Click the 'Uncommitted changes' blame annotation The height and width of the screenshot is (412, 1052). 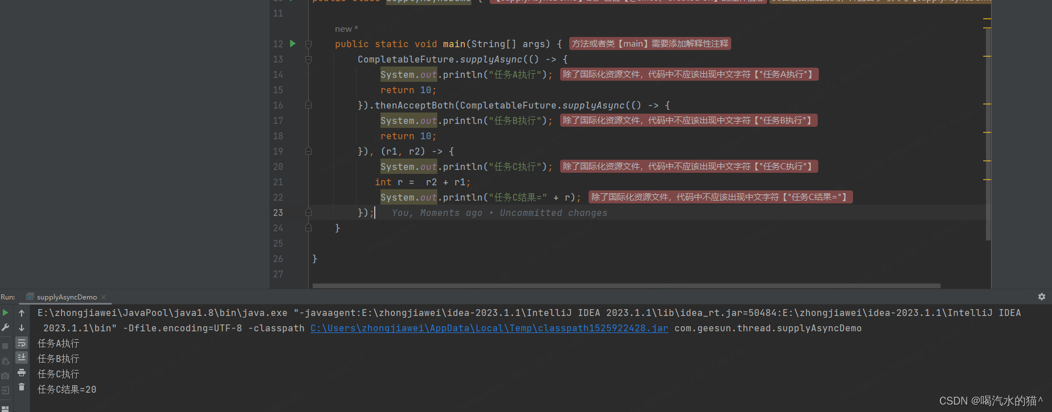[553, 213]
